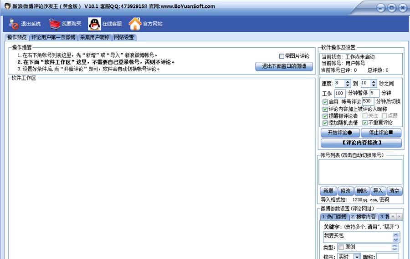Toggle 添加随机表情 checkbox
The width and height of the screenshot is (410, 259).
click(325, 123)
